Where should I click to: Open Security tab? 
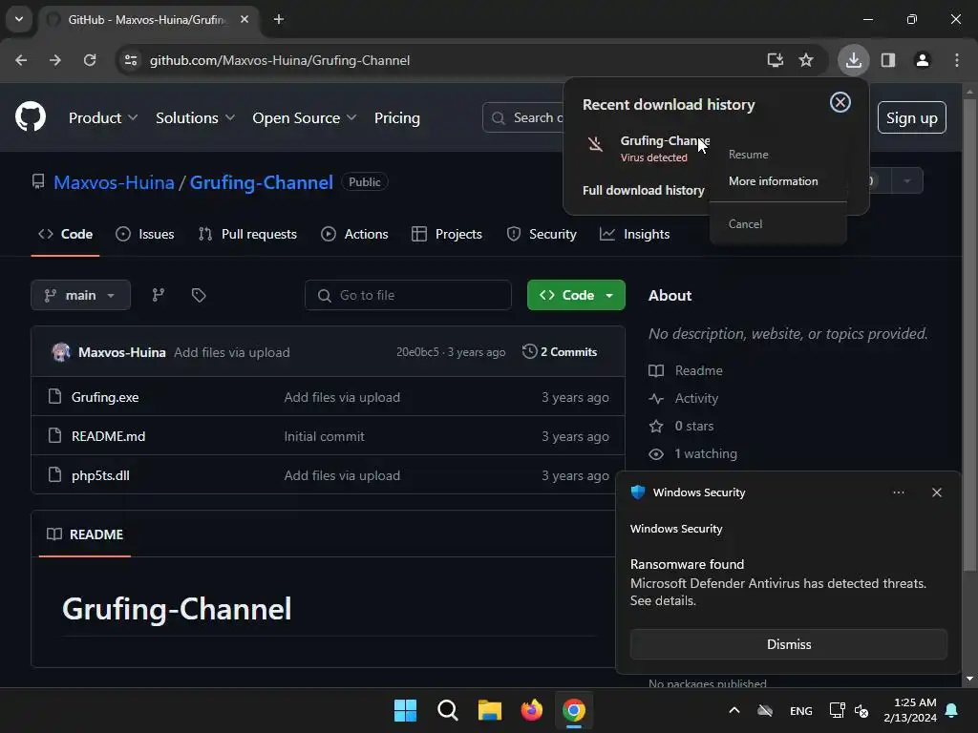(542, 235)
